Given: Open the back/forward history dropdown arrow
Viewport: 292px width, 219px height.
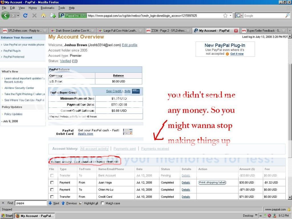Looking at the screenshot, I should pos(18,16).
